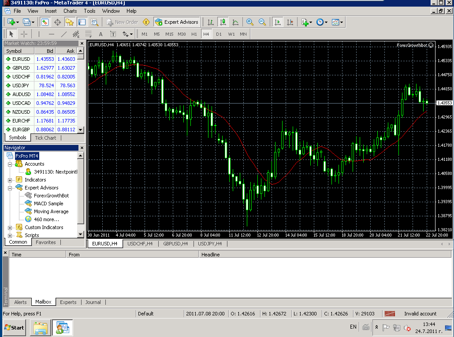Image resolution: width=454 pixels, height=337 pixels.
Task: Close the Market Watch panel
Action: pos(82,43)
